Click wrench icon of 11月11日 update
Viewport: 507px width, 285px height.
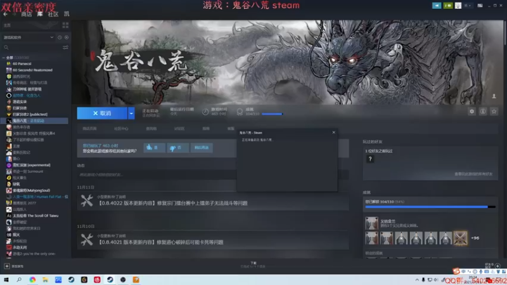tap(87, 200)
